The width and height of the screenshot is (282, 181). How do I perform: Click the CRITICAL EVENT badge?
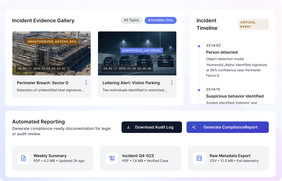(253, 24)
